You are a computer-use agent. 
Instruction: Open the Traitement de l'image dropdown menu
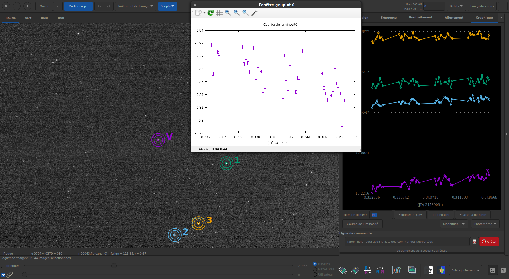pyautogui.click(x=135, y=6)
